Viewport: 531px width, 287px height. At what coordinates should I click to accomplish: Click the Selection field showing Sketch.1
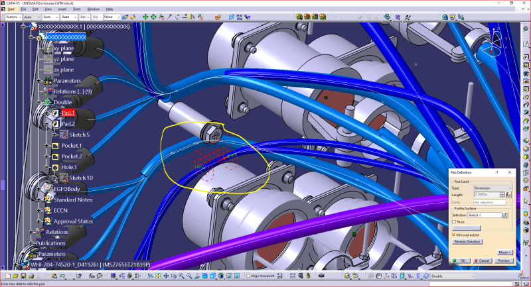[485, 215]
